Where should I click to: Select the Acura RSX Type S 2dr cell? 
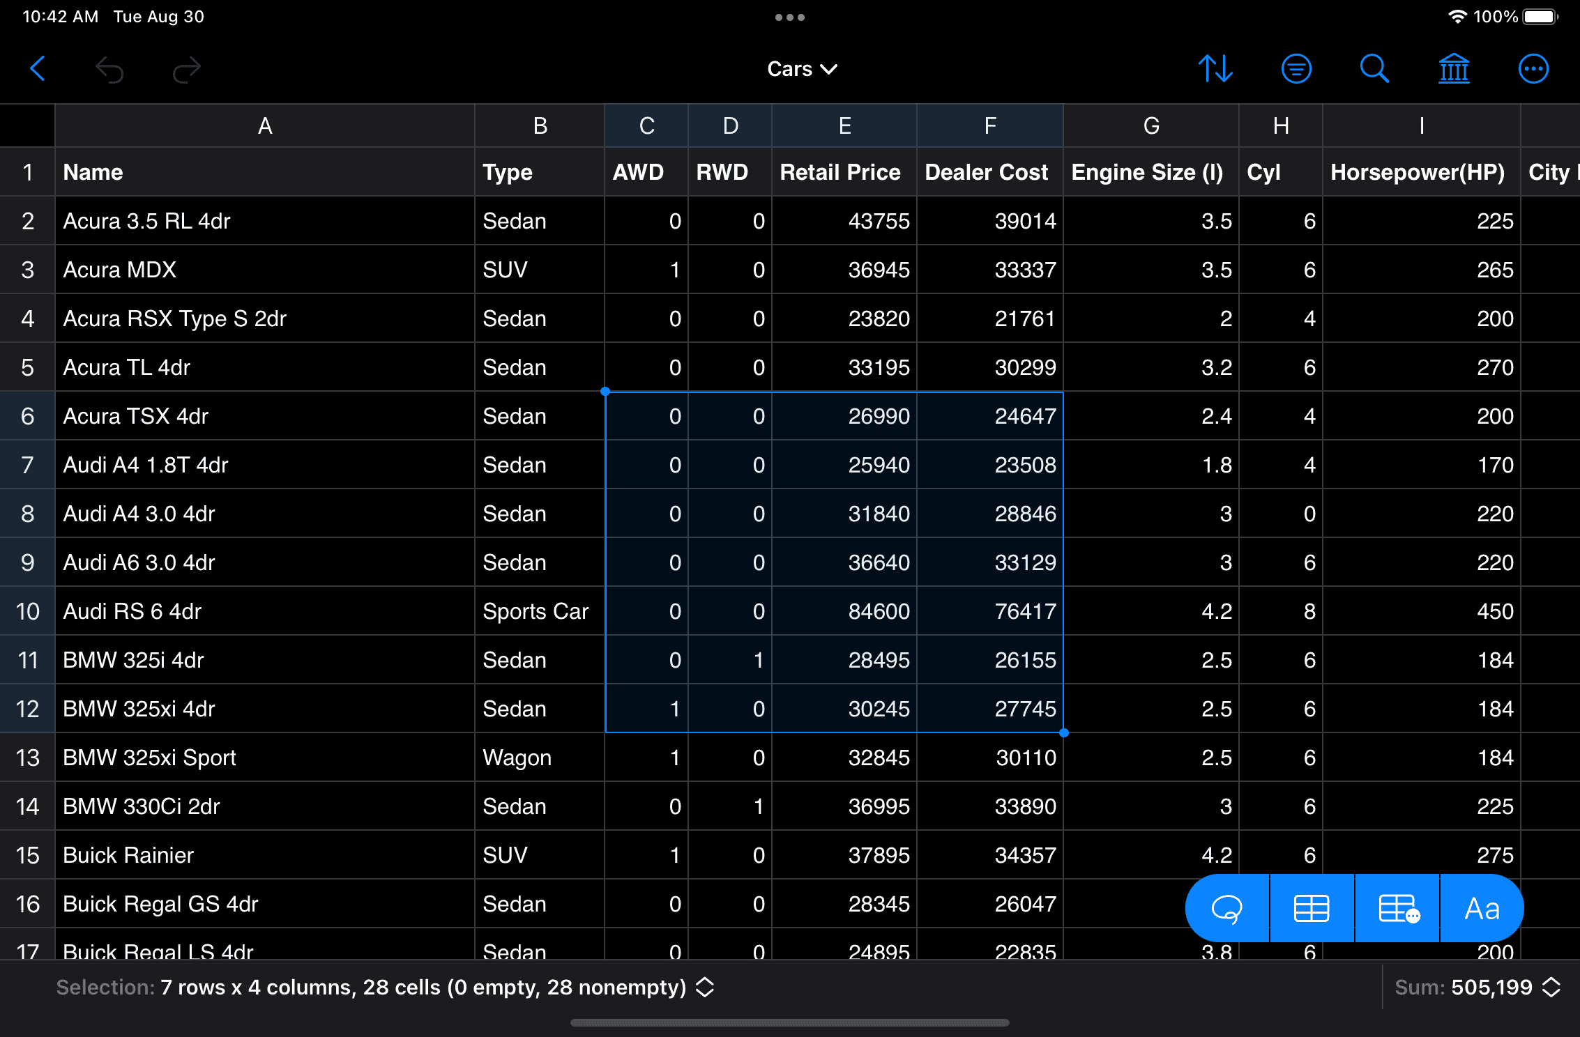click(265, 318)
